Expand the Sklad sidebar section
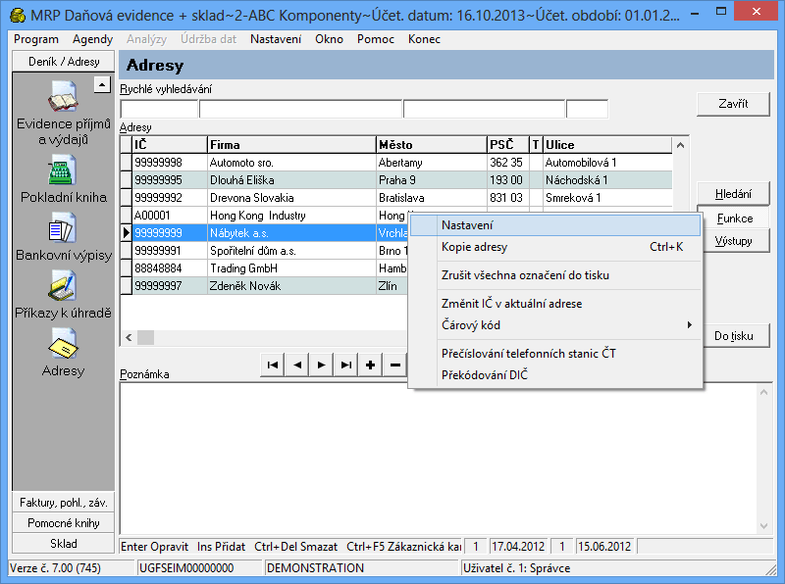The image size is (785, 584). tap(63, 544)
